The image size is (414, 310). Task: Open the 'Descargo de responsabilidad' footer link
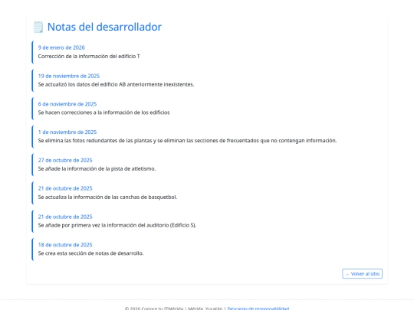(258, 308)
